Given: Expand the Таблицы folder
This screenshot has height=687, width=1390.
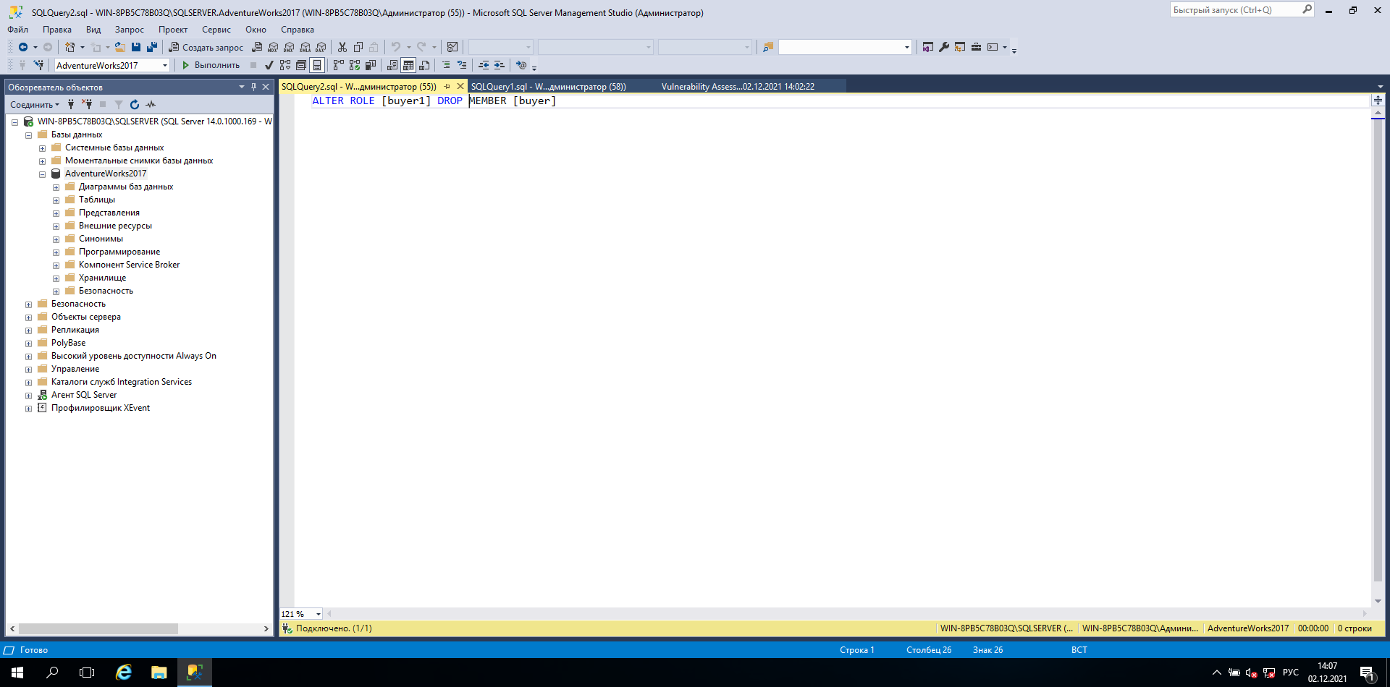Looking at the screenshot, I should pyautogui.click(x=56, y=200).
